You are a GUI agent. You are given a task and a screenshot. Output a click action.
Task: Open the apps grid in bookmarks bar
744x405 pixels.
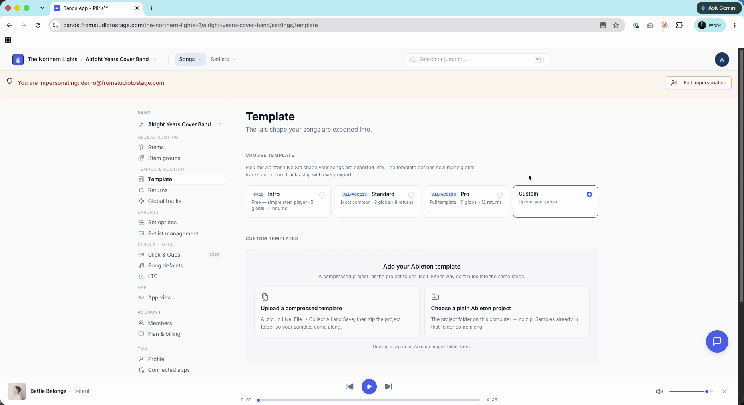click(x=8, y=40)
